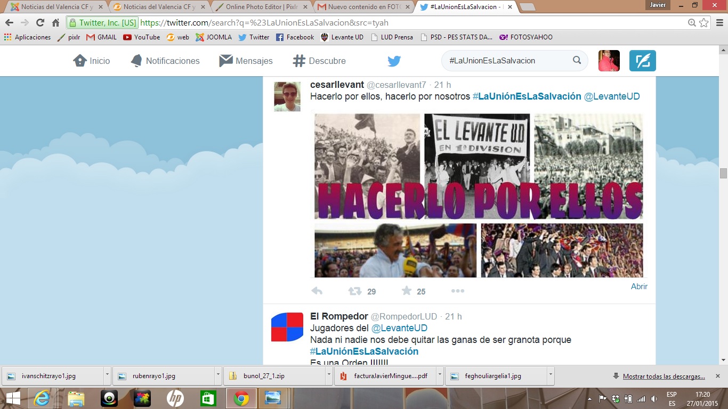Show hidden tray icons arrow

589,398
